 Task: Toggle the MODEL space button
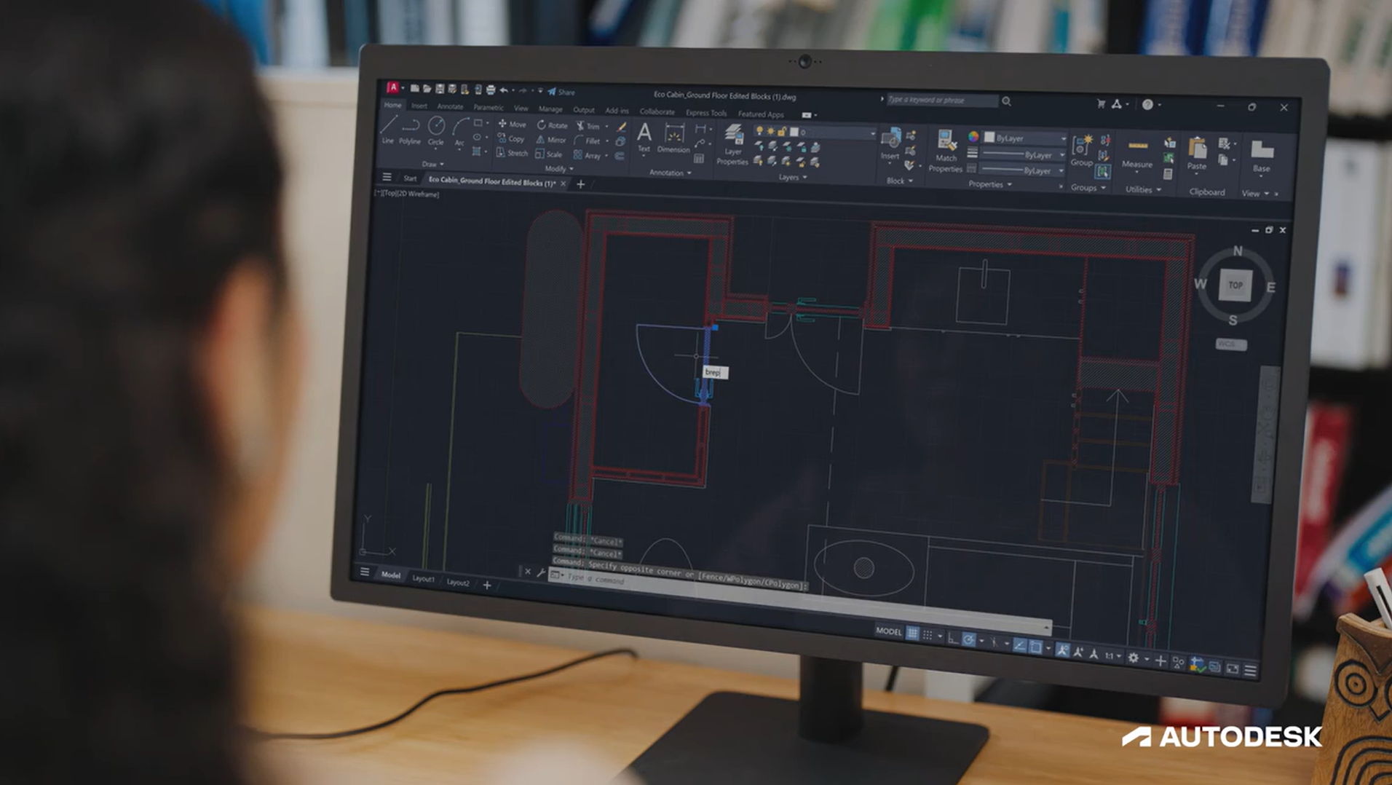tap(887, 632)
